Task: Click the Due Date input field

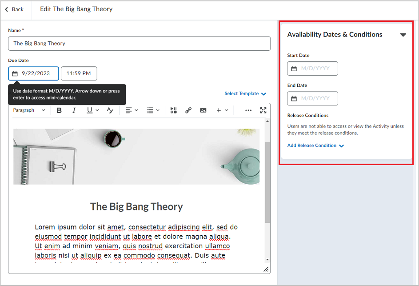Action: click(33, 73)
